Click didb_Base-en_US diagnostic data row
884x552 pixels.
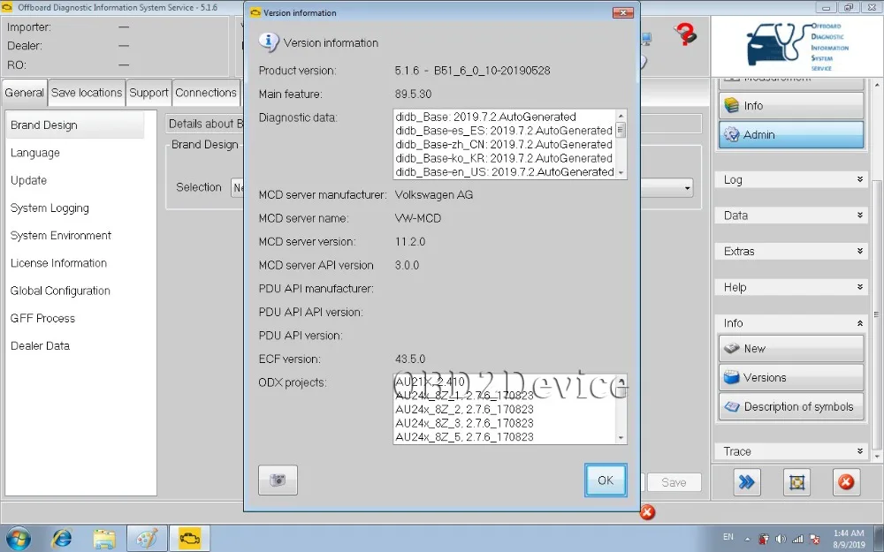pos(504,172)
